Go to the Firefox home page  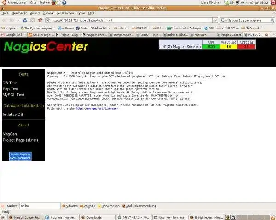40,20
